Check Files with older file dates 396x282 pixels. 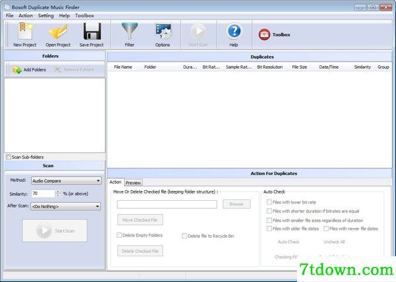[x=269, y=229]
